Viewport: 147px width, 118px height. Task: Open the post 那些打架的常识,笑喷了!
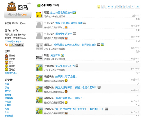tap(69, 98)
